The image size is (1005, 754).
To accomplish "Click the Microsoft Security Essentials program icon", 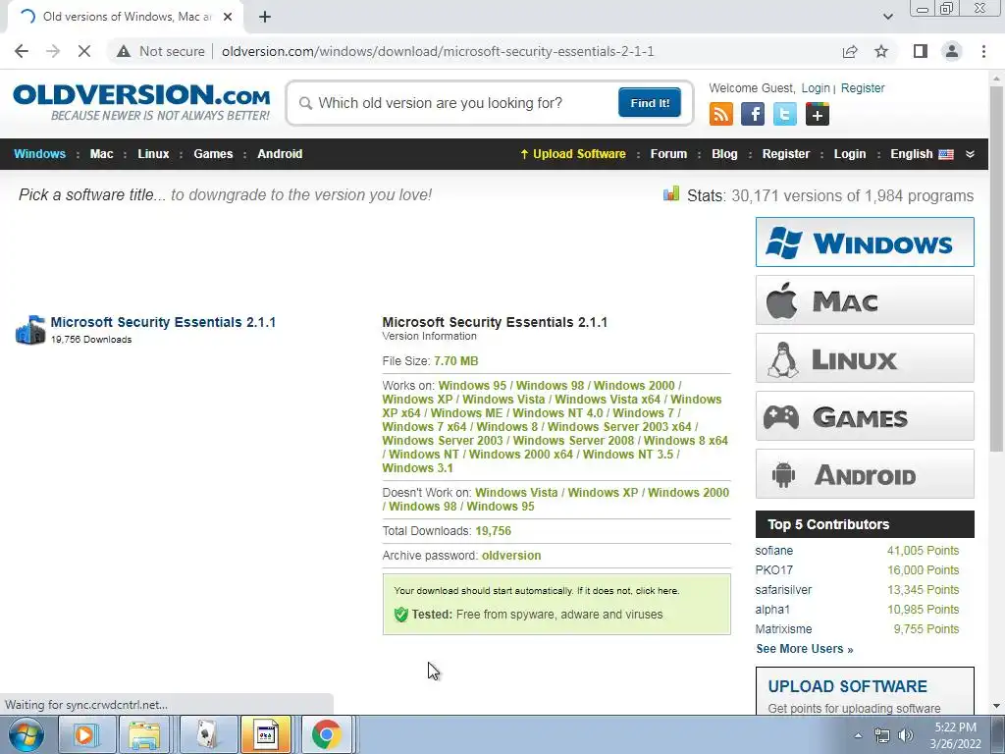I will pyautogui.click(x=30, y=330).
